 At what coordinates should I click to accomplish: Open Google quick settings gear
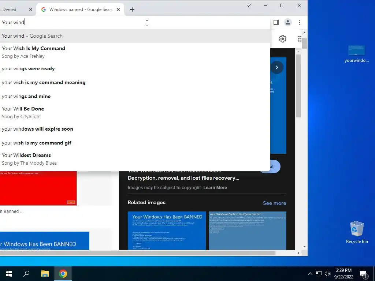[x=283, y=39]
